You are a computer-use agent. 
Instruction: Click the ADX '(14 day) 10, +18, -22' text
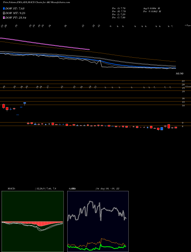pyautogui.click(x=107, y=189)
